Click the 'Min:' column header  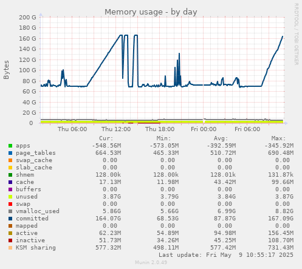click(x=163, y=138)
